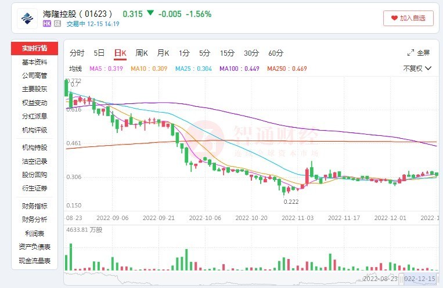This screenshot has height=288, width=443.
Task: Click the 0.461 price axis label
Action: [x=74, y=143]
